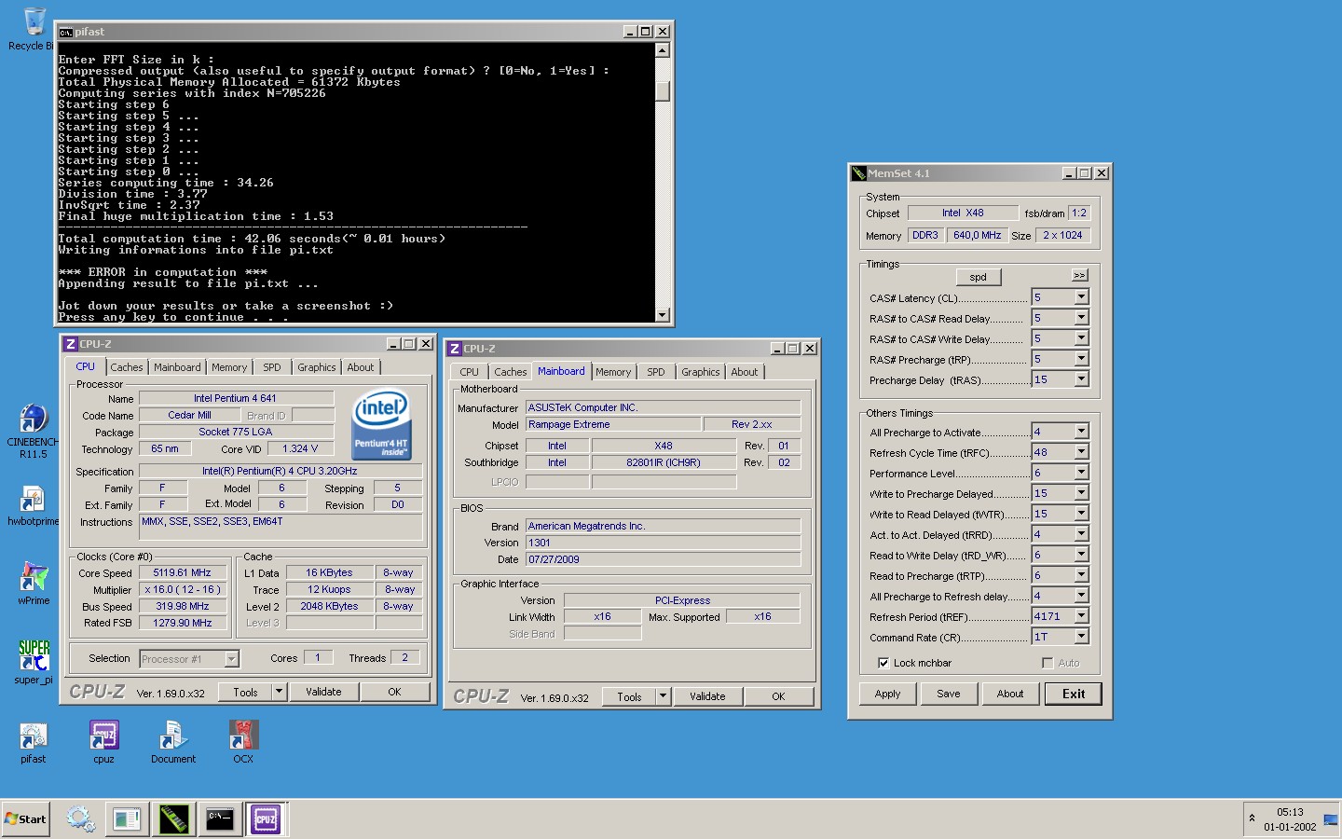Open Tools dropdown arrow in right CPU-Z
1342x839 pixels.
point(663,696)
